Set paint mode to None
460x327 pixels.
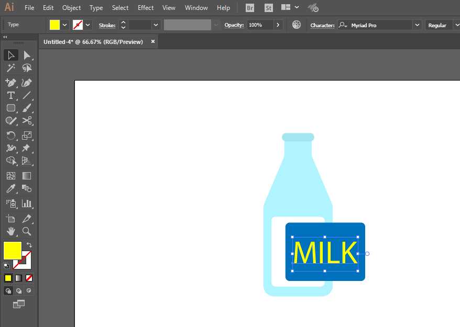coord(29,278)
